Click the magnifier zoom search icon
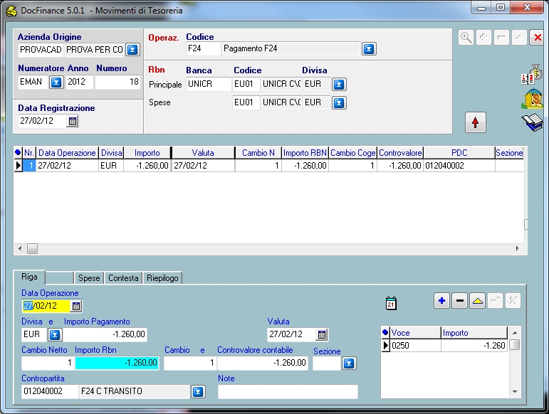The width and height of the screenshot is (549, 414). (466, 38)
